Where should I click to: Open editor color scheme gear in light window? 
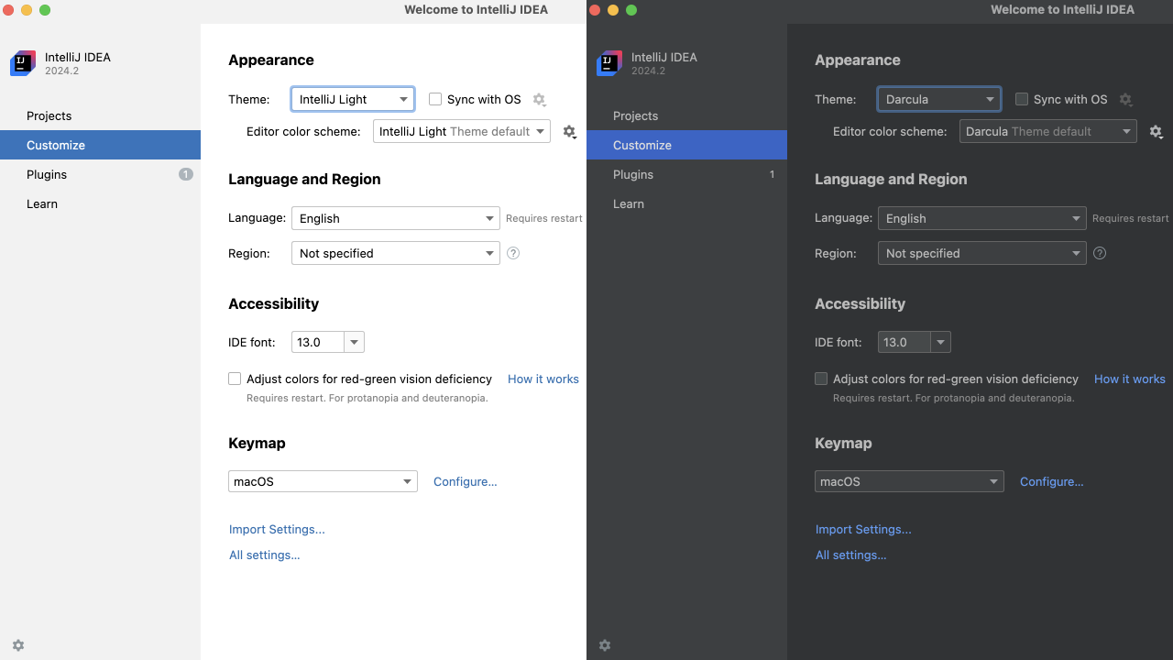coord(569,132)
